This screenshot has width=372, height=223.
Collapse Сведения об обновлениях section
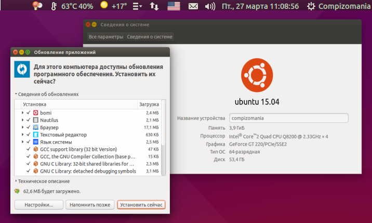click(47, 94)
